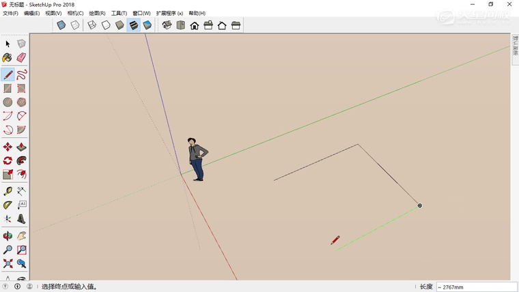The height and width of the screenshot is (292, 519).
Task: Enable Shaded With Textures style
Action: pos(133,25)
